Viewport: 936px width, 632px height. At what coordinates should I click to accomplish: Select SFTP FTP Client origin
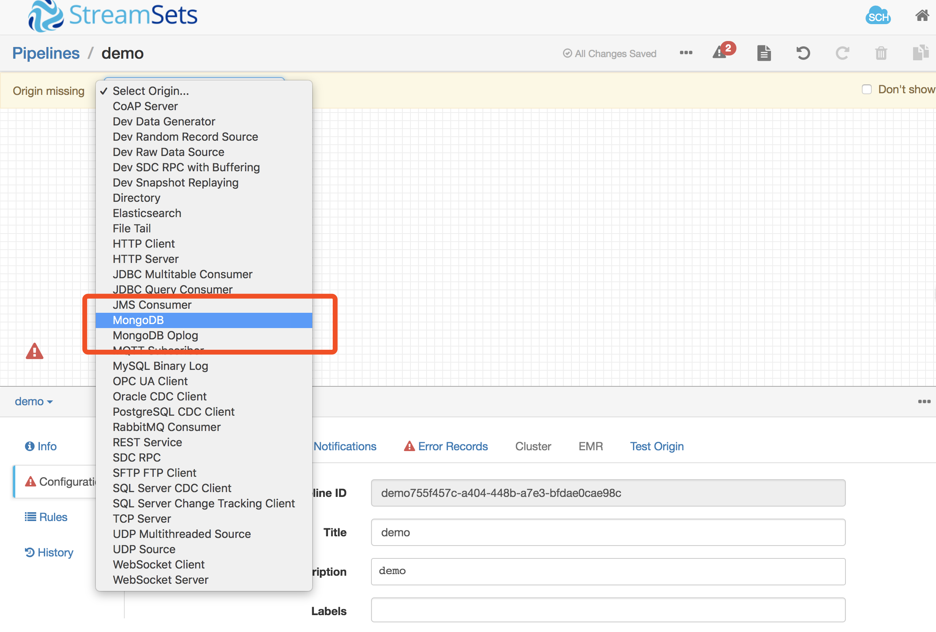pos(204,473)
